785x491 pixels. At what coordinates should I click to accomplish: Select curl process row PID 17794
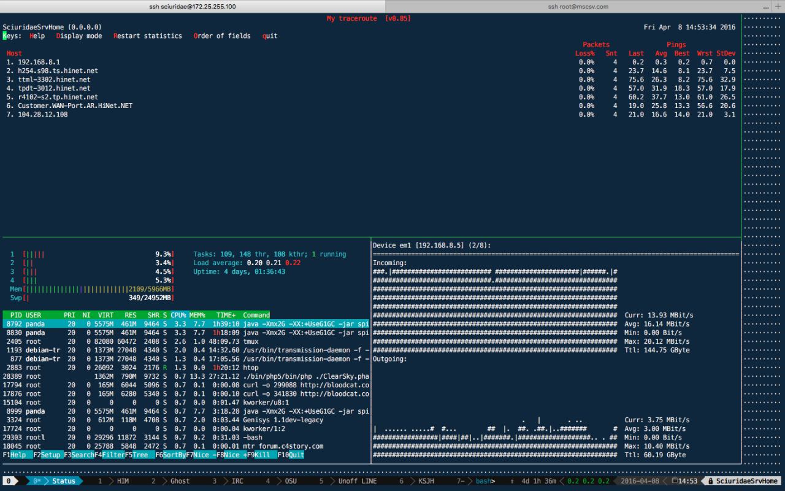[186, 385]
